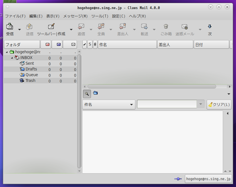Screen dimensions: 236x187
Task: Open the 作成 compose dropdown arrow
Action: (x=71, y=29)
